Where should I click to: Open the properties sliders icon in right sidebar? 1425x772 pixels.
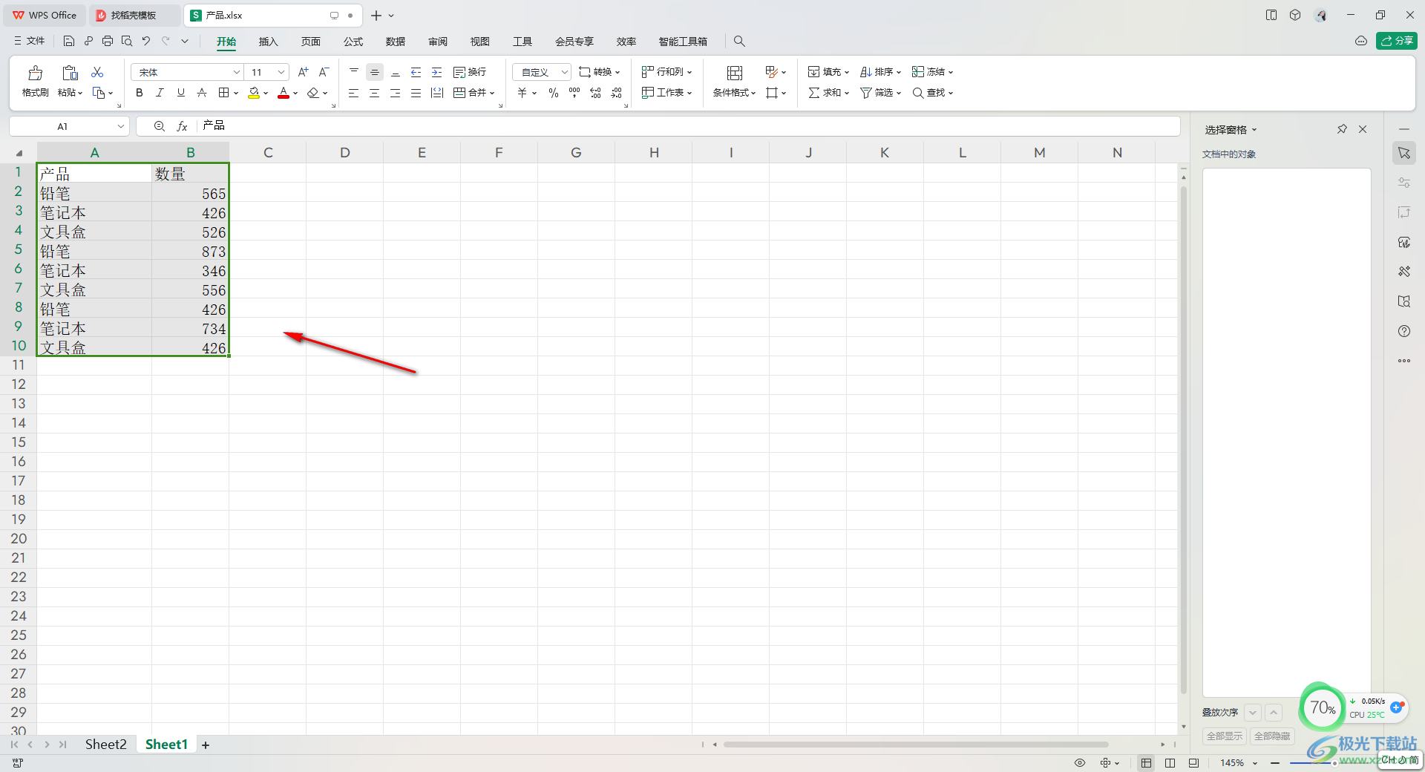coord(1404,183)
